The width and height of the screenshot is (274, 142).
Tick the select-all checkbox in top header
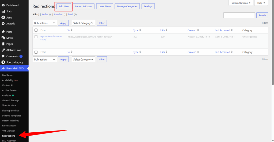tap(36, 30)
